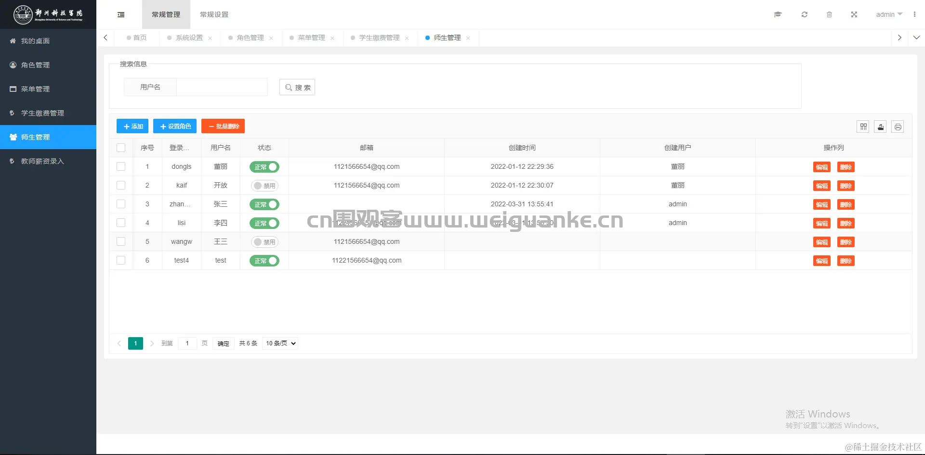Switch to the 菜单管理 tab
This screenshot has height=455, width=925.
coord(311,38)
